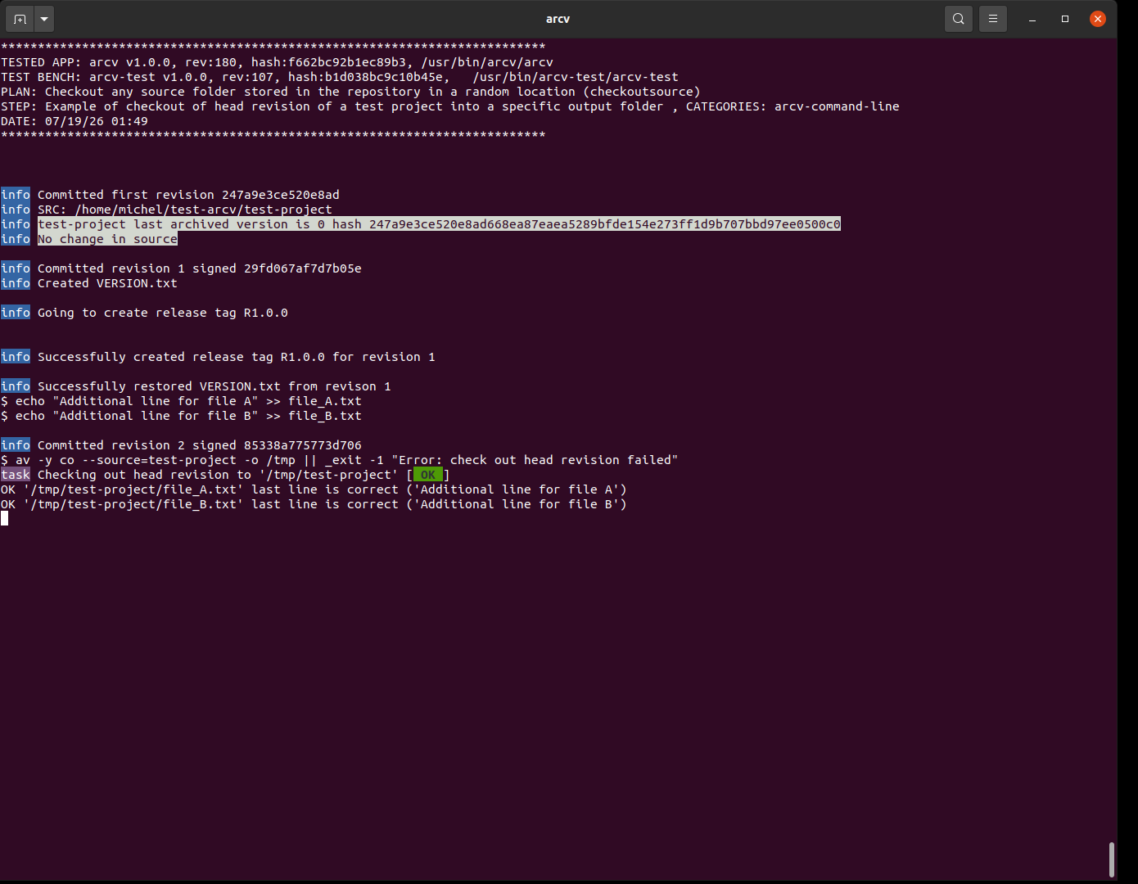The height and width of the screenshot is (884, 1138).
Task: Click the file_B.txt last line correct message
Action: 314,504
